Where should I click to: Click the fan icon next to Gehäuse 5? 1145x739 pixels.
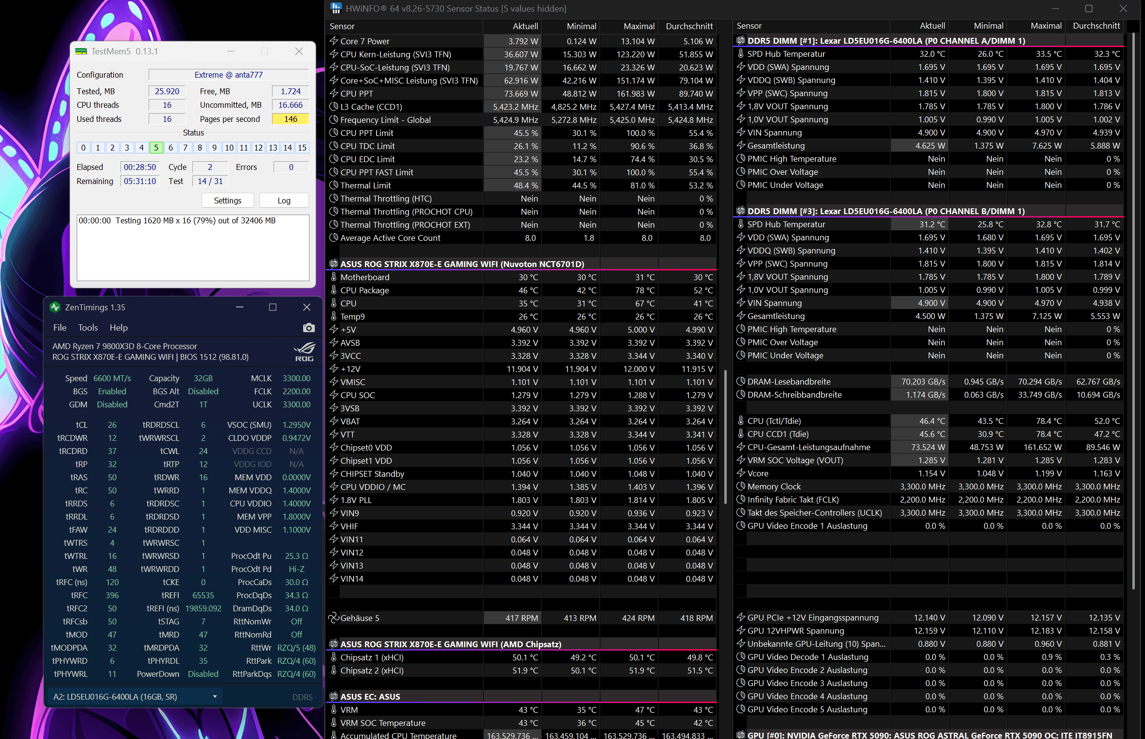point(334,618)
